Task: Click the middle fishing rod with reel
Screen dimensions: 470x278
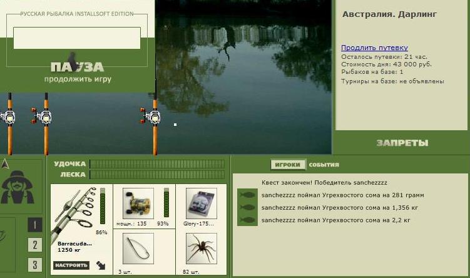Action: pyautogui.click(x=45, y=123)
